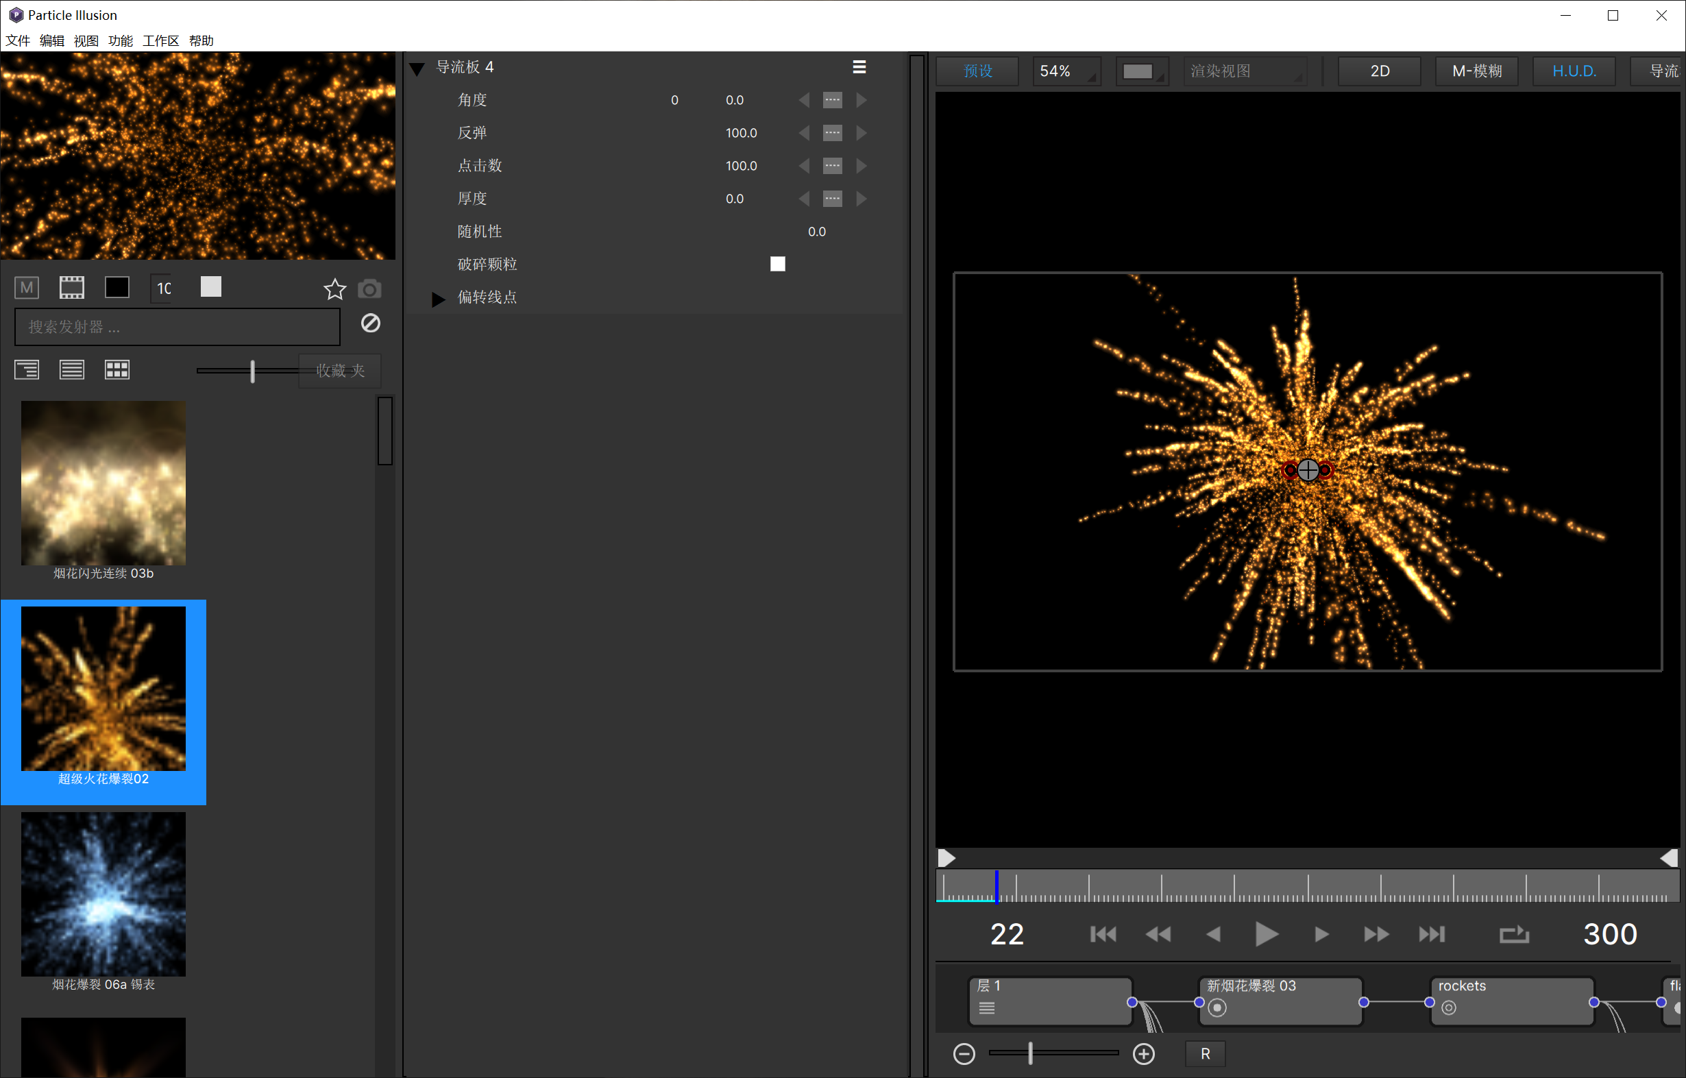Switch to the tree list view icon

coord(27,369)
